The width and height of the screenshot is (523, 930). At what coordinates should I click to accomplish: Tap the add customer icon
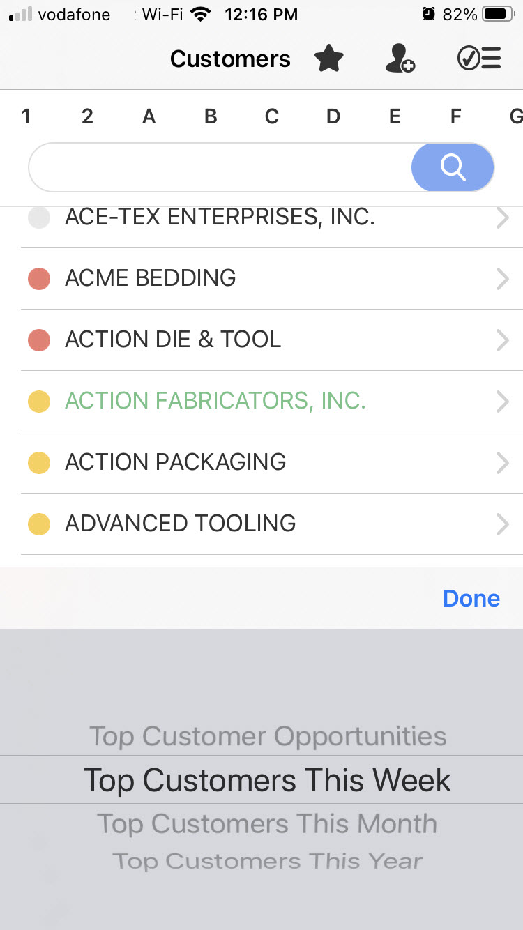pyautogui.click(x=400, y=59)
